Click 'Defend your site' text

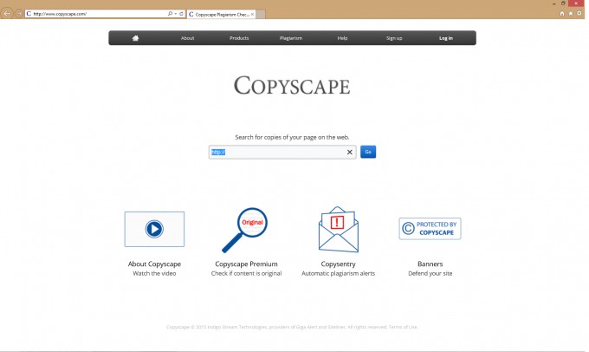(x=430, y=273)
